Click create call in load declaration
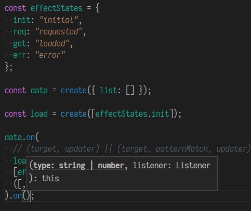The image size is (251, 211). tap(74, 114)
